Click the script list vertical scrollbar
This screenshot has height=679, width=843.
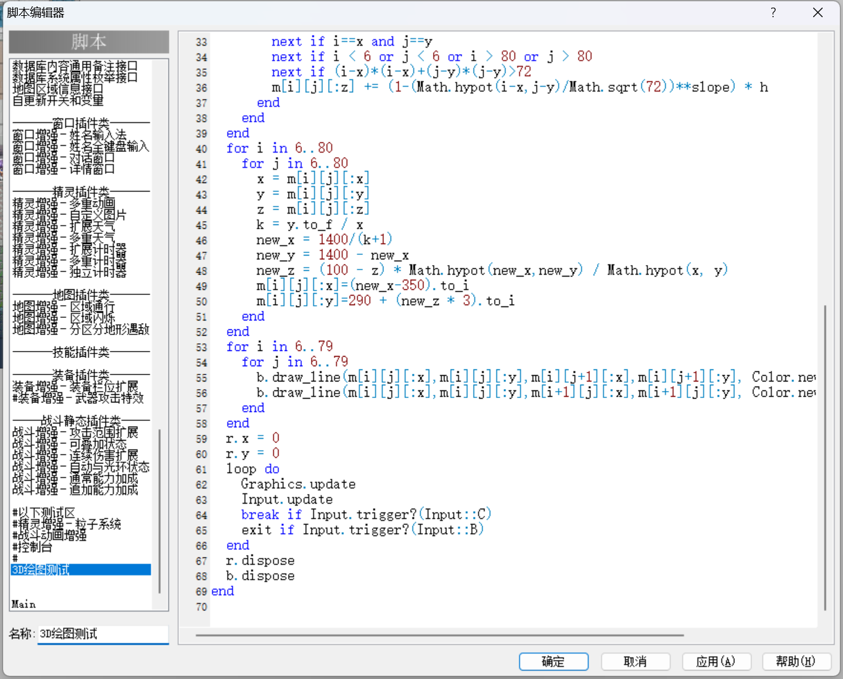pos(160,511)
